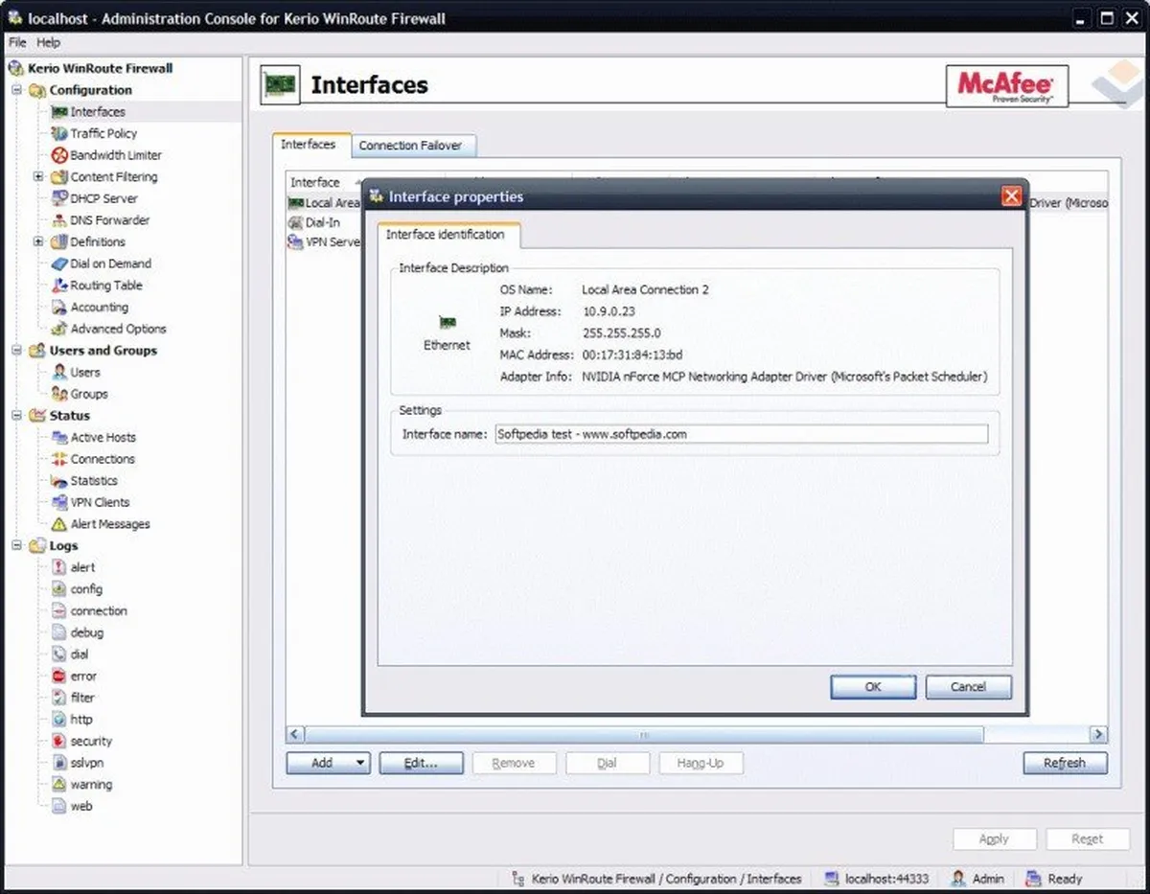Open the sslvpn log
This screenshot has width=1150, height=894.
coord(87,764)
